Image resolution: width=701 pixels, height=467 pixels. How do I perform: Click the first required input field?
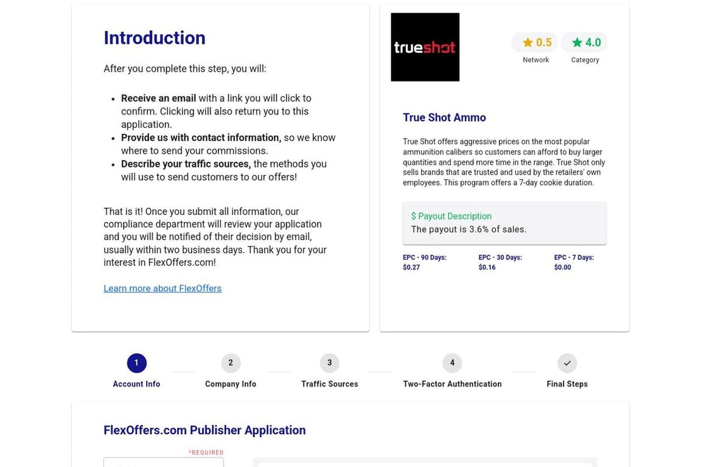pyautogui.click(x=164, y=462)
